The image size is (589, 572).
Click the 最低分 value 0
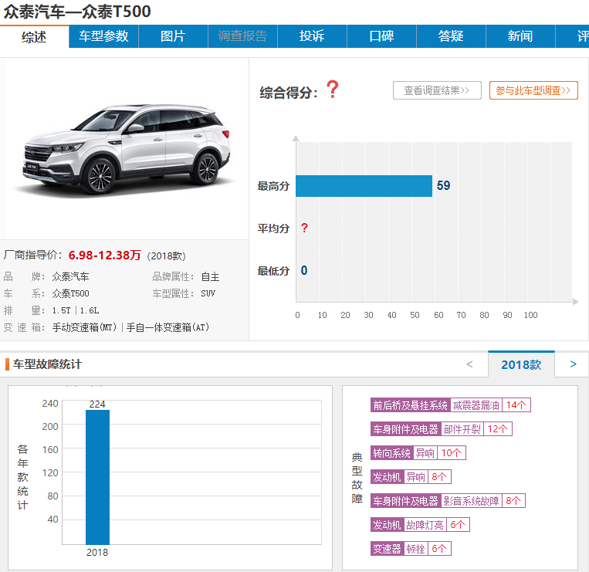click(304, 270)
